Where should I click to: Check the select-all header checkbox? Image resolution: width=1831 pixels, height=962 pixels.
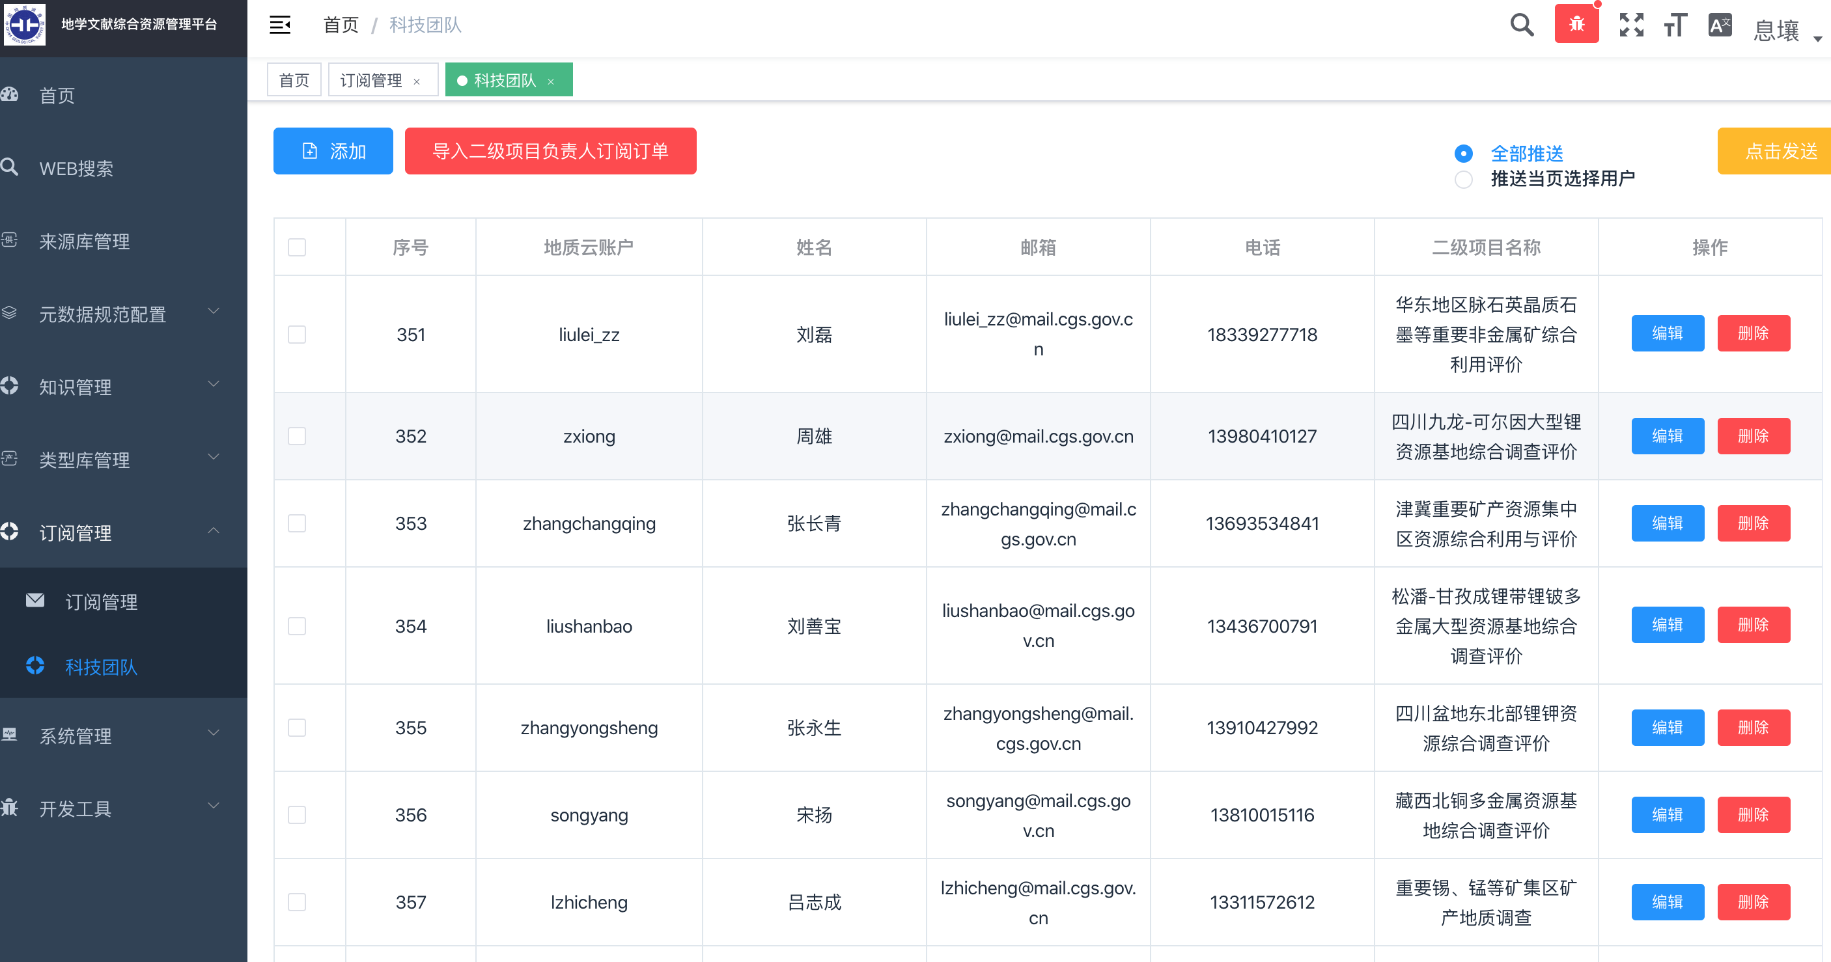coord(296,247)
